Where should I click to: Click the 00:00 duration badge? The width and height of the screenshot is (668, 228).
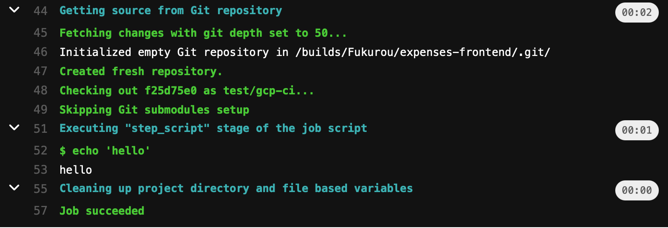(x=636, y=190)
